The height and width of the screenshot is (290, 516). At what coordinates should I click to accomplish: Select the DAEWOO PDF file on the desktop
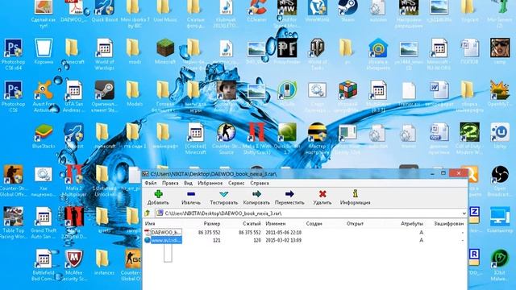point(74,11)
